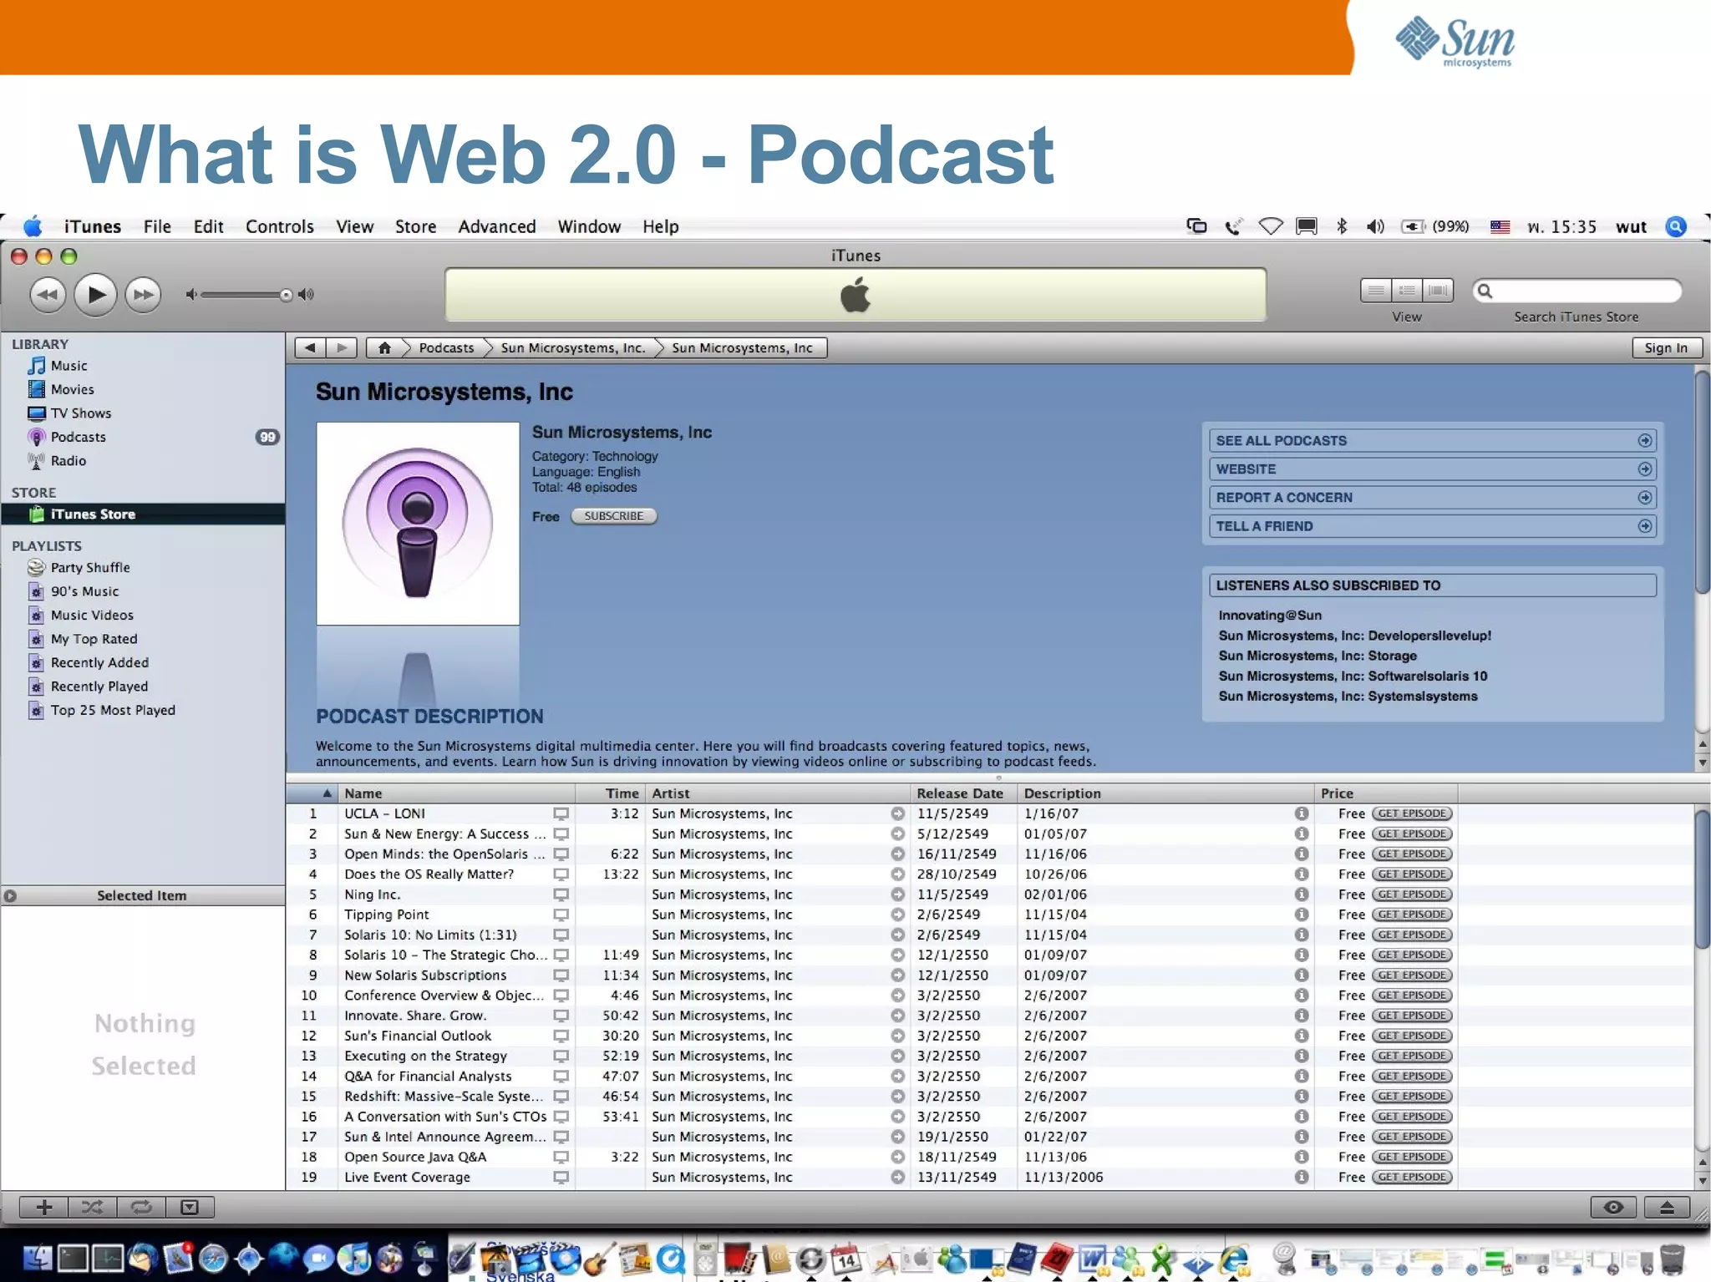Select Music in the Library sidebar
The width and height of the screenshot is (1711, 1282).
(69, 366)
